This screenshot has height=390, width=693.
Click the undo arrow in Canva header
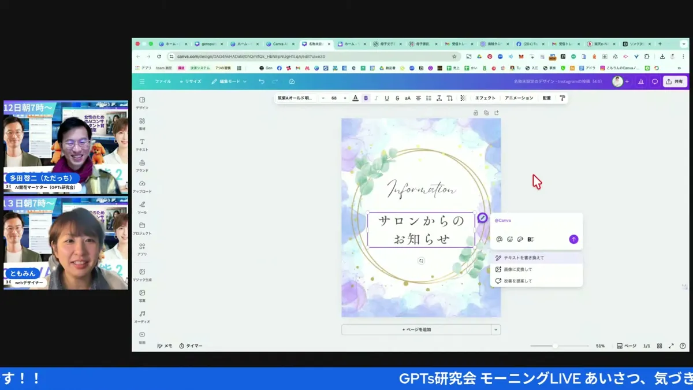262,81
